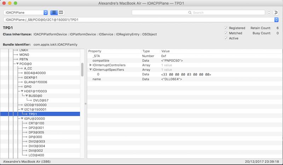Click the magnifier icon in Search field

click(x=190, y=13)
